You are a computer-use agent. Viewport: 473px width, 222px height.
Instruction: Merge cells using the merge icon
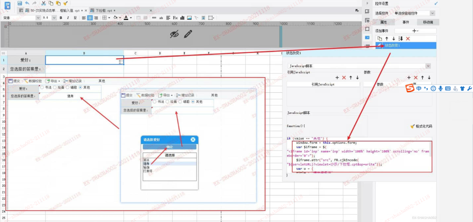coord(138,18)
